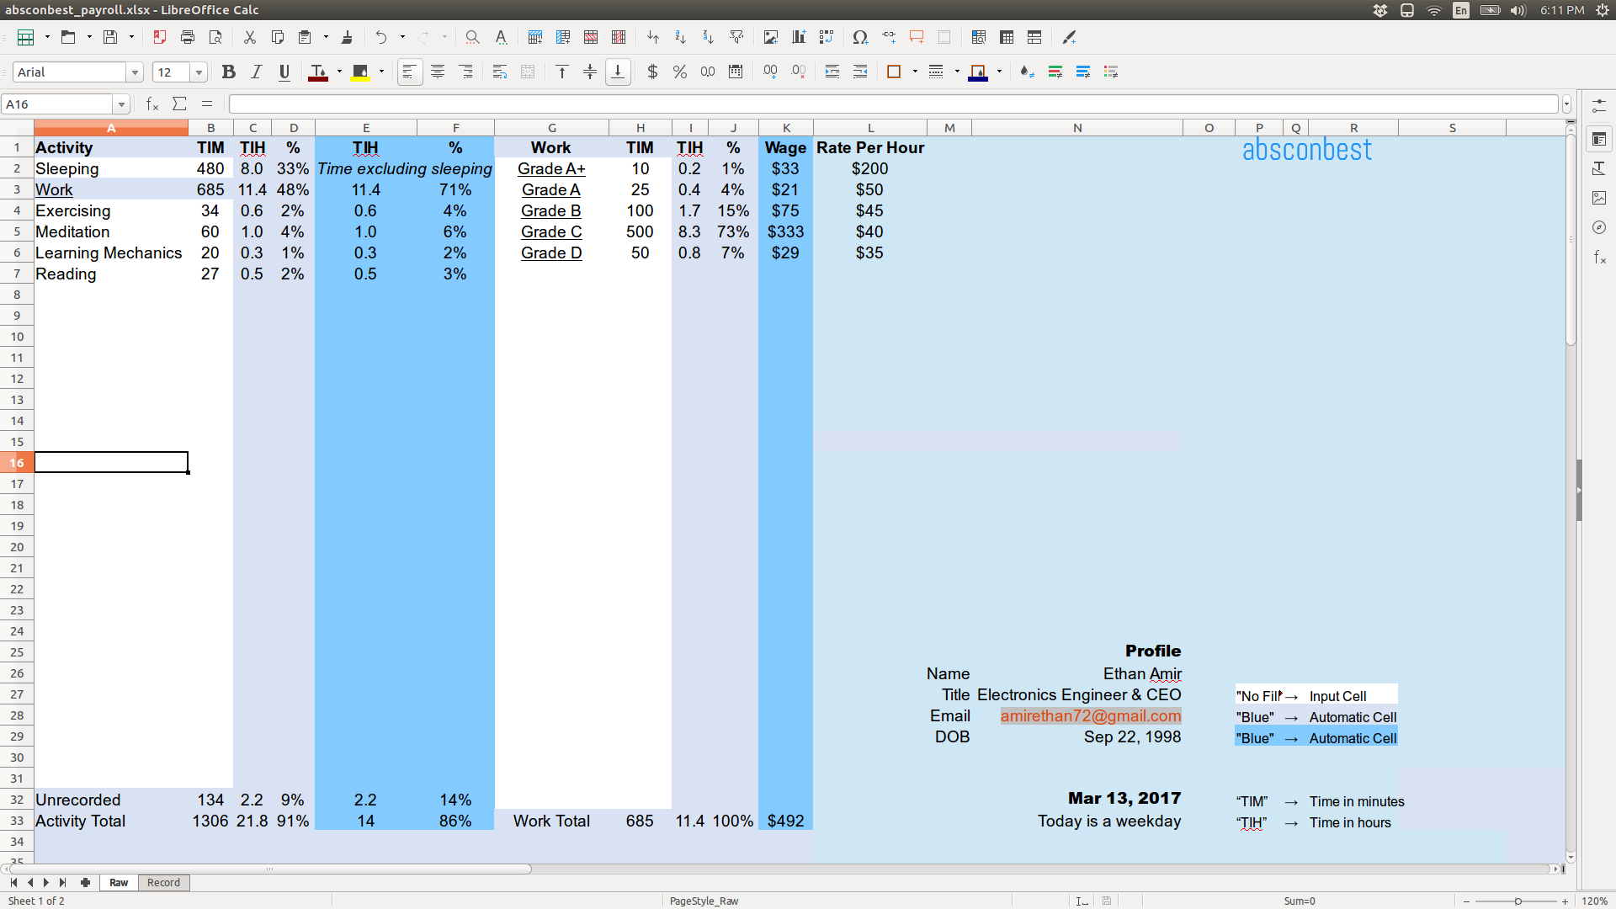Insert Chart toolbar icon

[798, 37]
